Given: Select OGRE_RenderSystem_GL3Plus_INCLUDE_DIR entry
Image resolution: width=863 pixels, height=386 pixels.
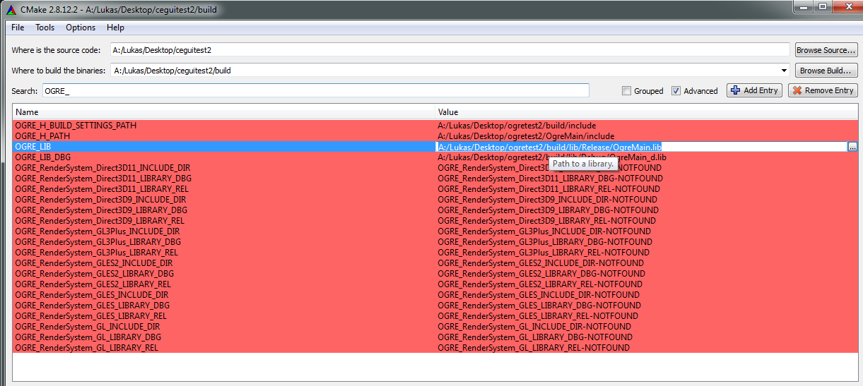Looking at the screenshot, I should 97,231.
